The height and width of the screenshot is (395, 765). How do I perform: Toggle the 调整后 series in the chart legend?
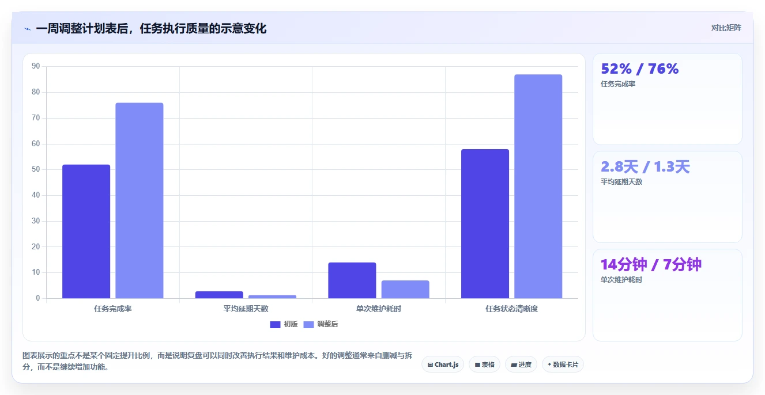(321, 324)
